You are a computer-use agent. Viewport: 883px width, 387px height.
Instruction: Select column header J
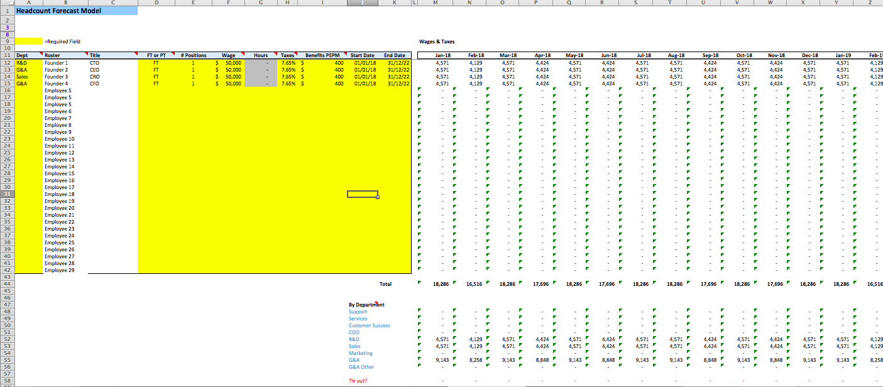(x=362, y=3)
